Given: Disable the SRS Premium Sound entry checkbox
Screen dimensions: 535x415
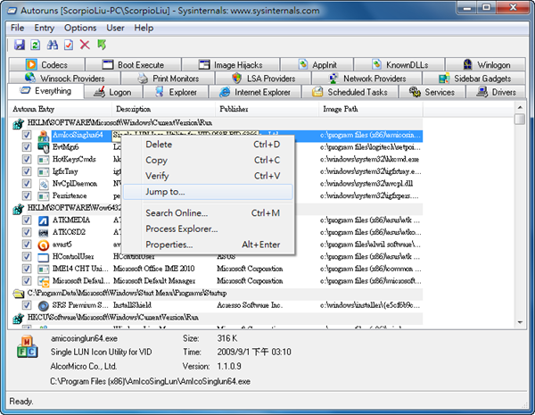Looking at the screenshot, I should tap(27, 304).
